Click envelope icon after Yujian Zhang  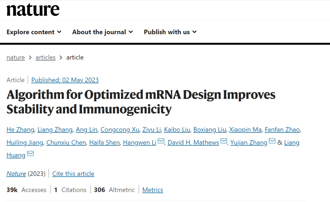tap(272, 141)
